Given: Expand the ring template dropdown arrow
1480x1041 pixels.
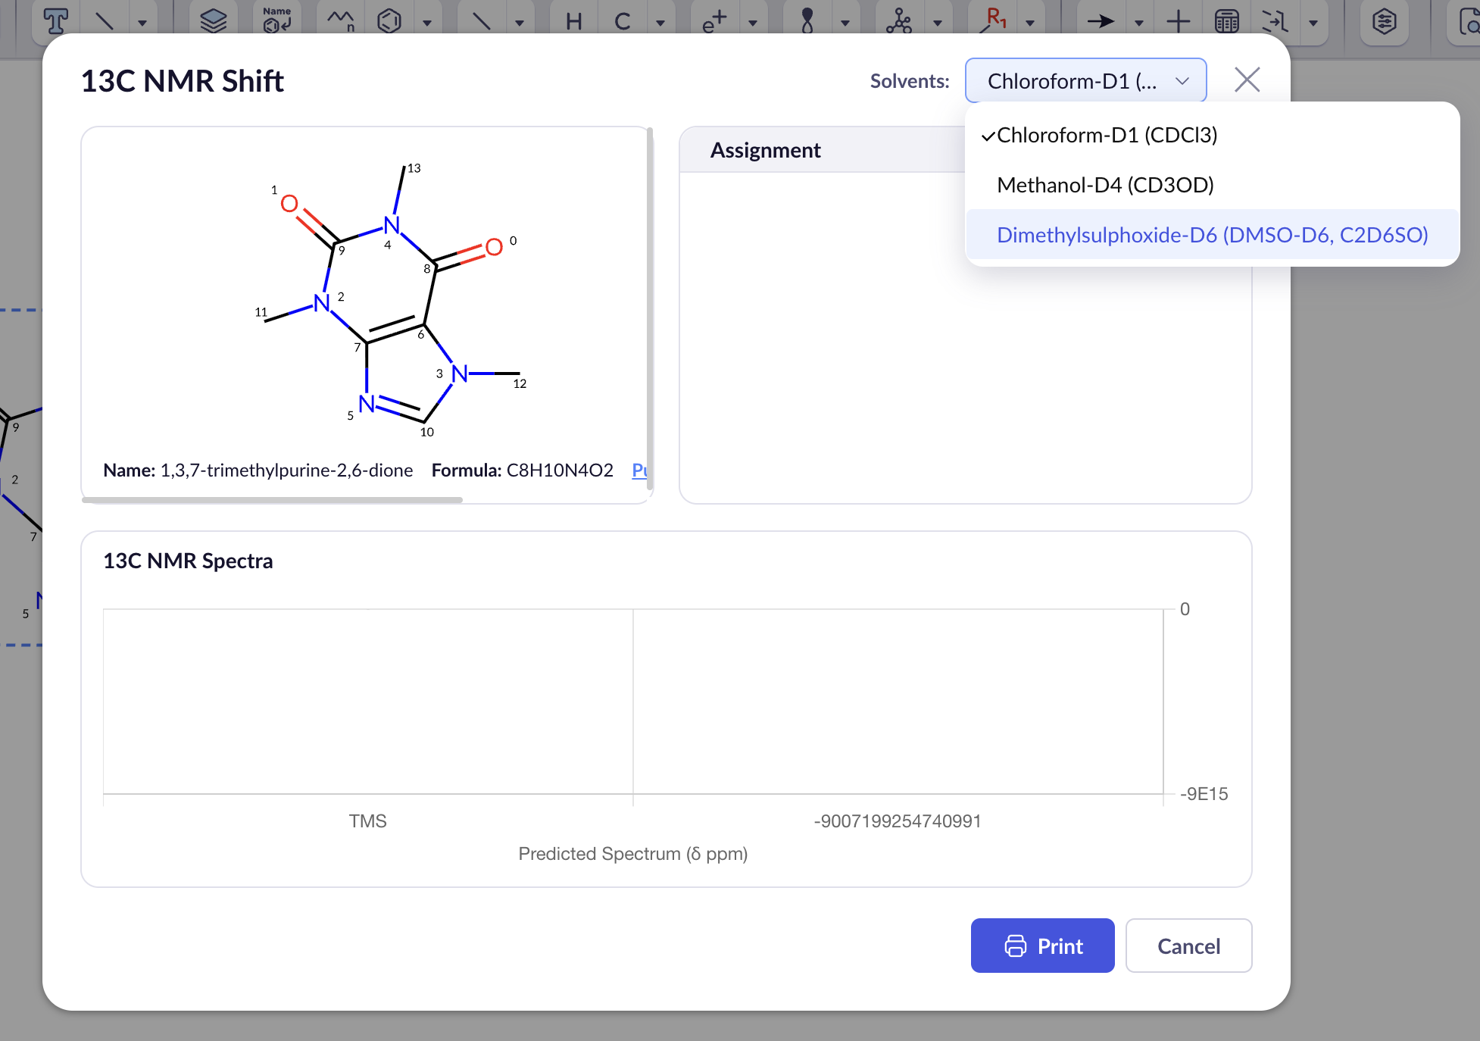Looking at the screenshot, I should coord(427,23).
